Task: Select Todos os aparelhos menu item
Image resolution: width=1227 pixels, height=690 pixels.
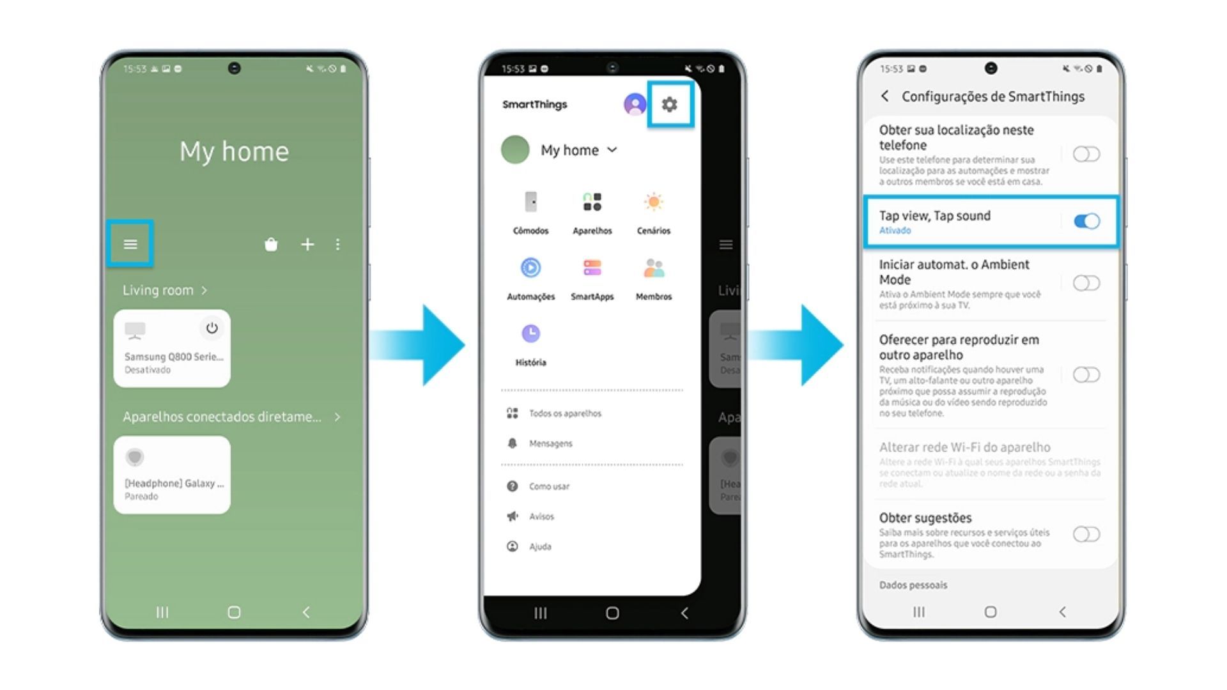Action: coord(566,413)
